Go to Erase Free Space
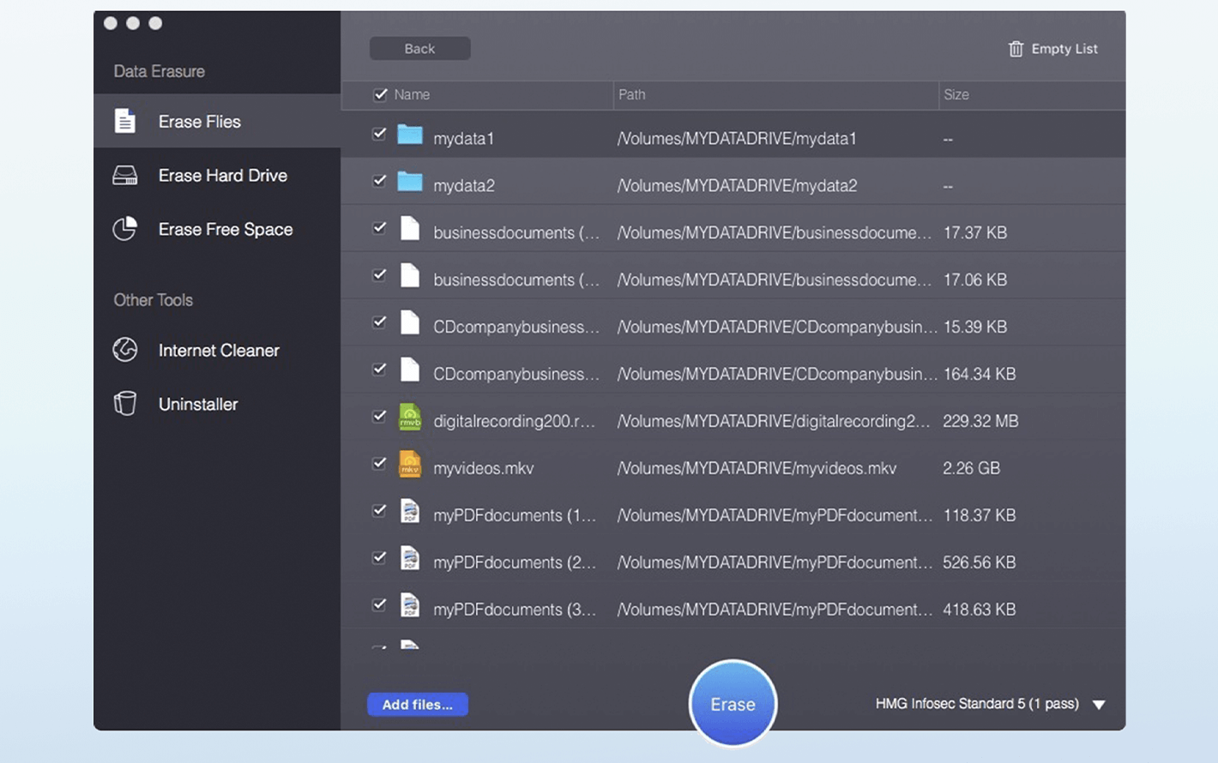 [217, 229]
